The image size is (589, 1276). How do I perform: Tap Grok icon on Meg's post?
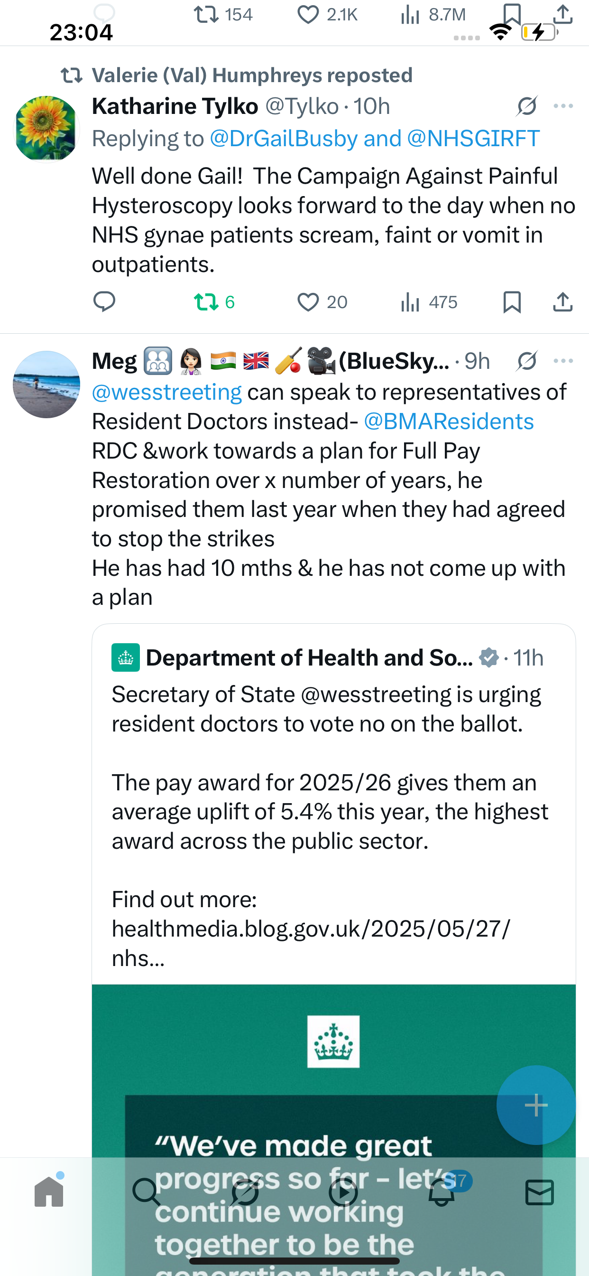click(x=527, y=361)
